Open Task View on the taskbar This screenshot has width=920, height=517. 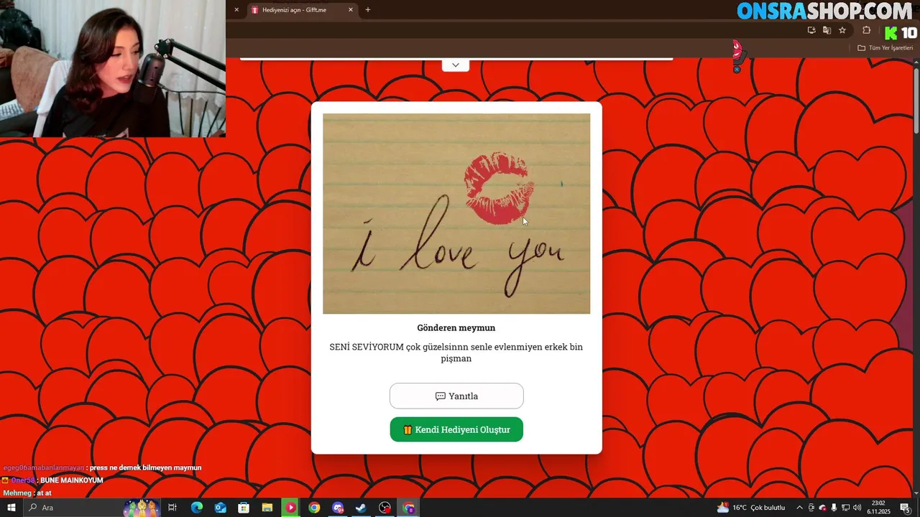172,508
